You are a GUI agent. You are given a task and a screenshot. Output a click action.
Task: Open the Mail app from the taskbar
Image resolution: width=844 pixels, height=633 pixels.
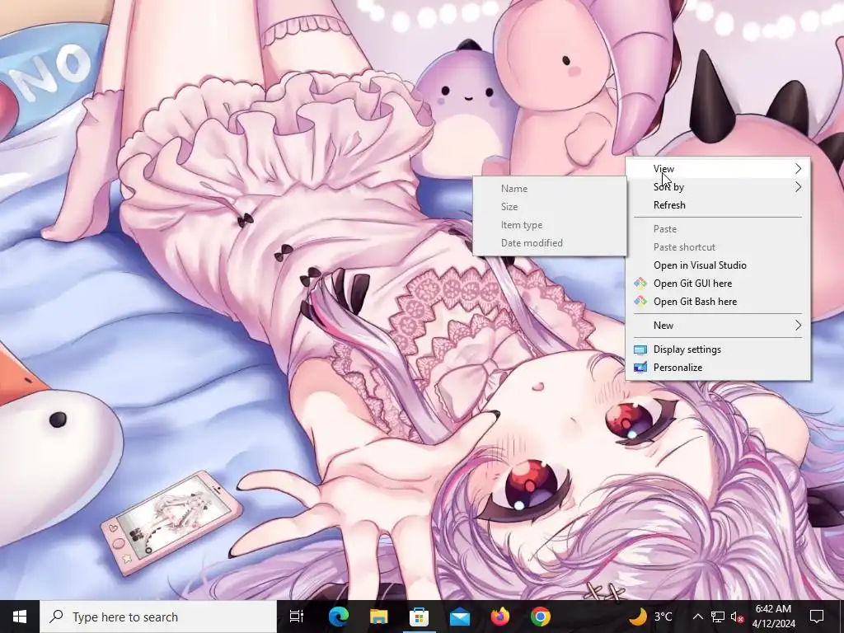pos(460,617)
